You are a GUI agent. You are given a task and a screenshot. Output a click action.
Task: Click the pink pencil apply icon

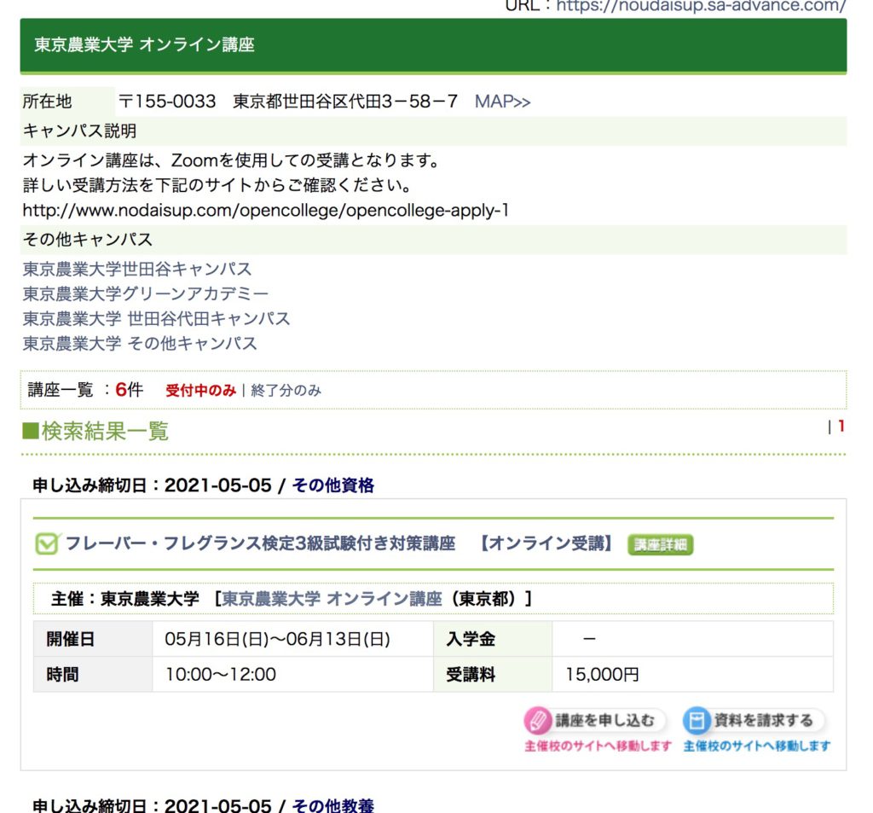(537, 721)
